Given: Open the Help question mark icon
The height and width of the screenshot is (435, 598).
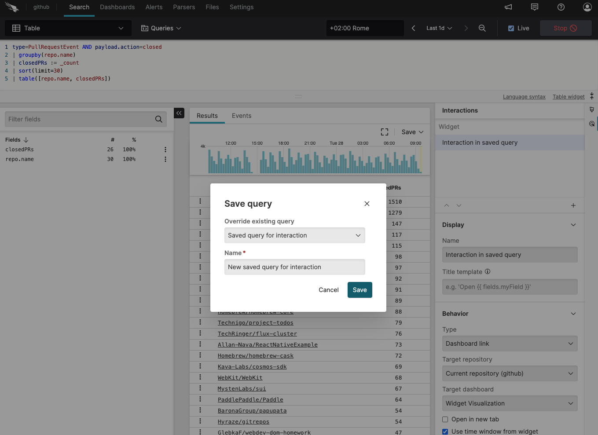Looking at the screenshot, I should [x=561, y=7].
